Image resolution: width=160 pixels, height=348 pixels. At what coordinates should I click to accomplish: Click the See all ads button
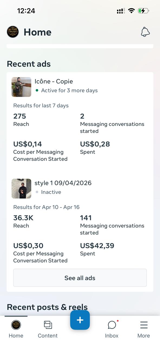[x=80, y=278]
